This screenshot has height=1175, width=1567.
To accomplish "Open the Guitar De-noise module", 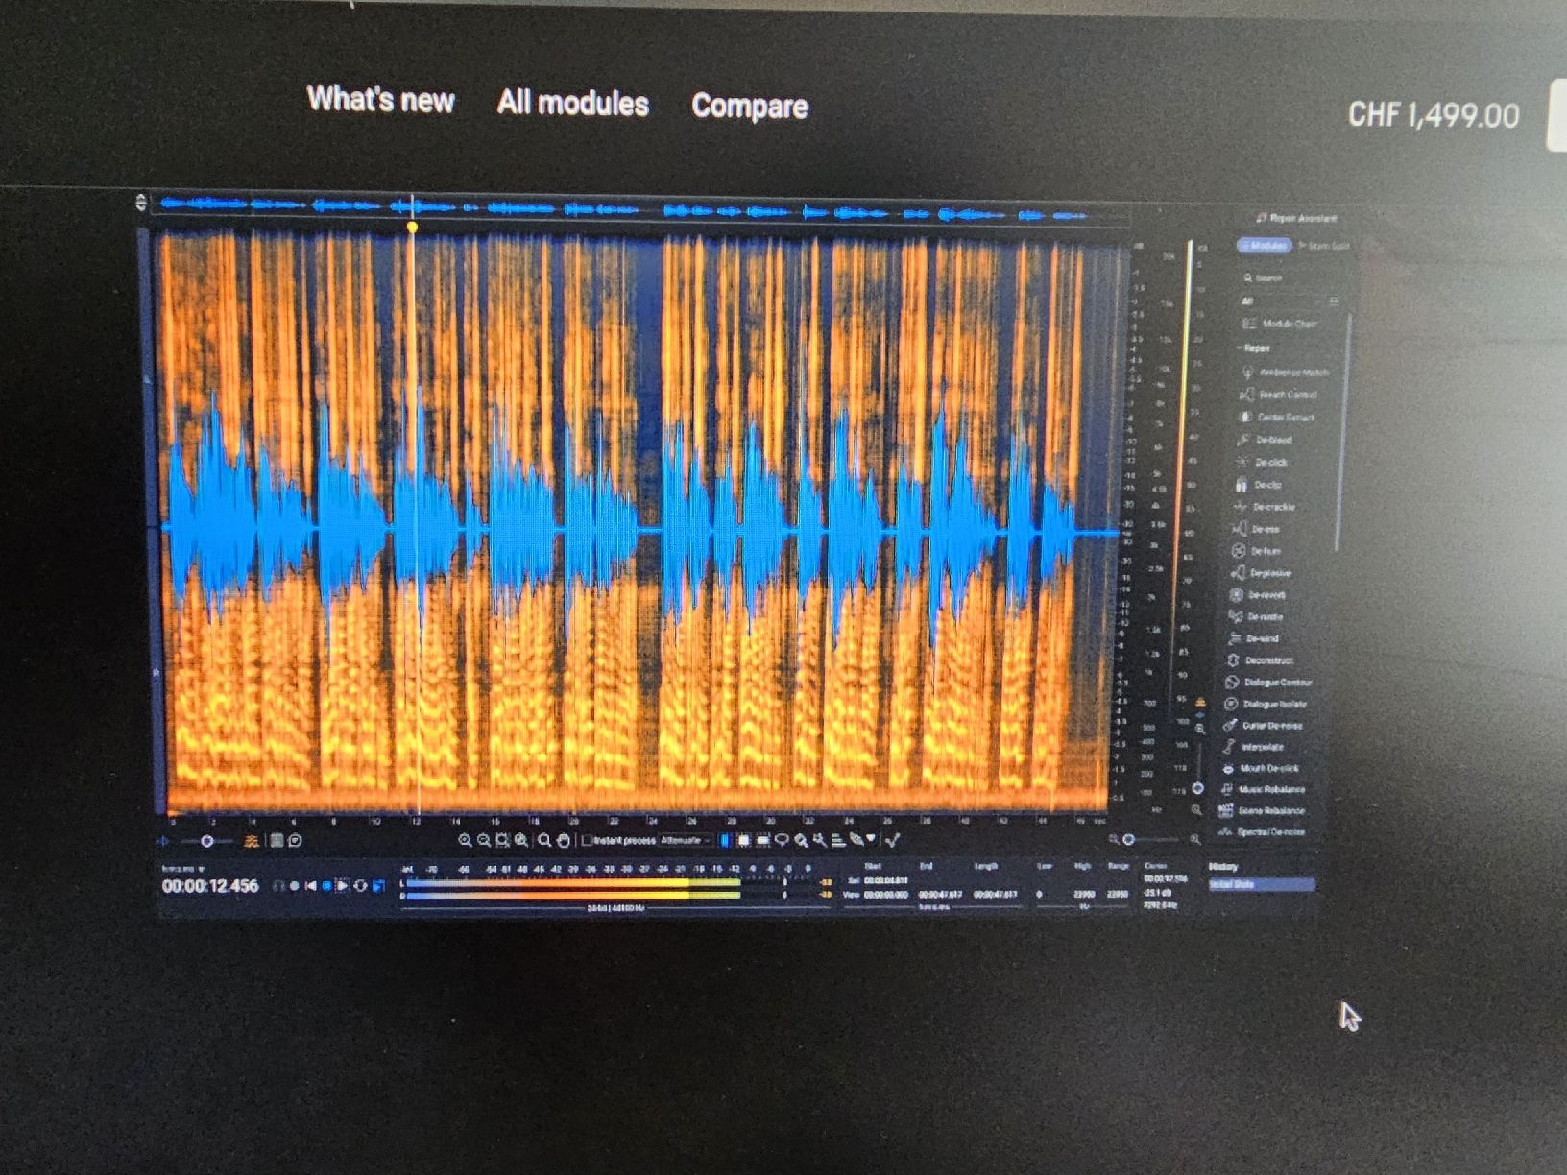I will (x=1264, y=726).
